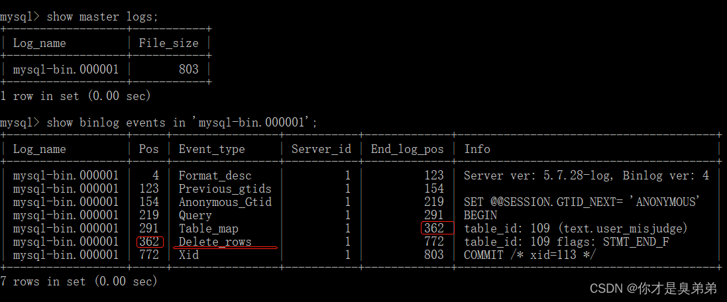
Task: Click End_log_pos 772 in the Delete_rows row
Action: coord(434,242)
